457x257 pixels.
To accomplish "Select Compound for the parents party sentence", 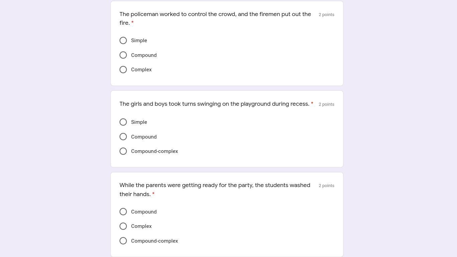I will [x=123, y=212].
